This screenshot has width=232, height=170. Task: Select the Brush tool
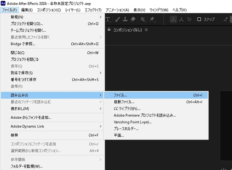tap(117, 19)
